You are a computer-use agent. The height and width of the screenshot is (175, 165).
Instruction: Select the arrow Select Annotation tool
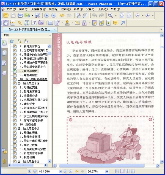tap(20, 23)
